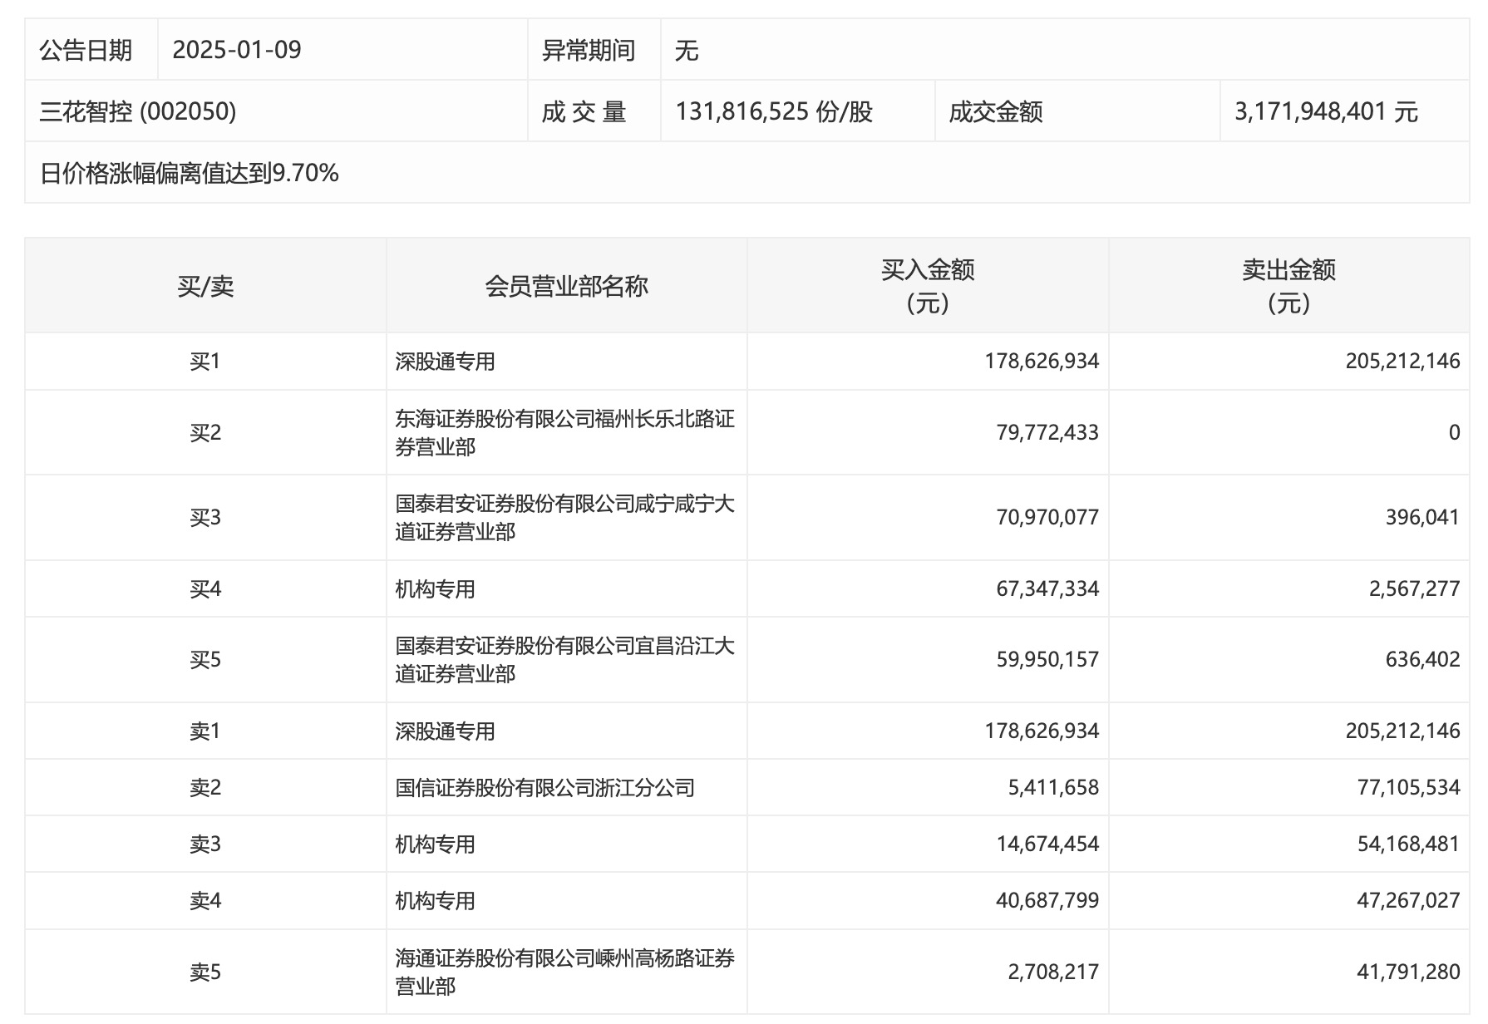Image resolution: width=1488 pixels, height=1024 pixels.
Task: Click sell amount 205,212,146 in 卖1 row
Action: point(1402,731)
